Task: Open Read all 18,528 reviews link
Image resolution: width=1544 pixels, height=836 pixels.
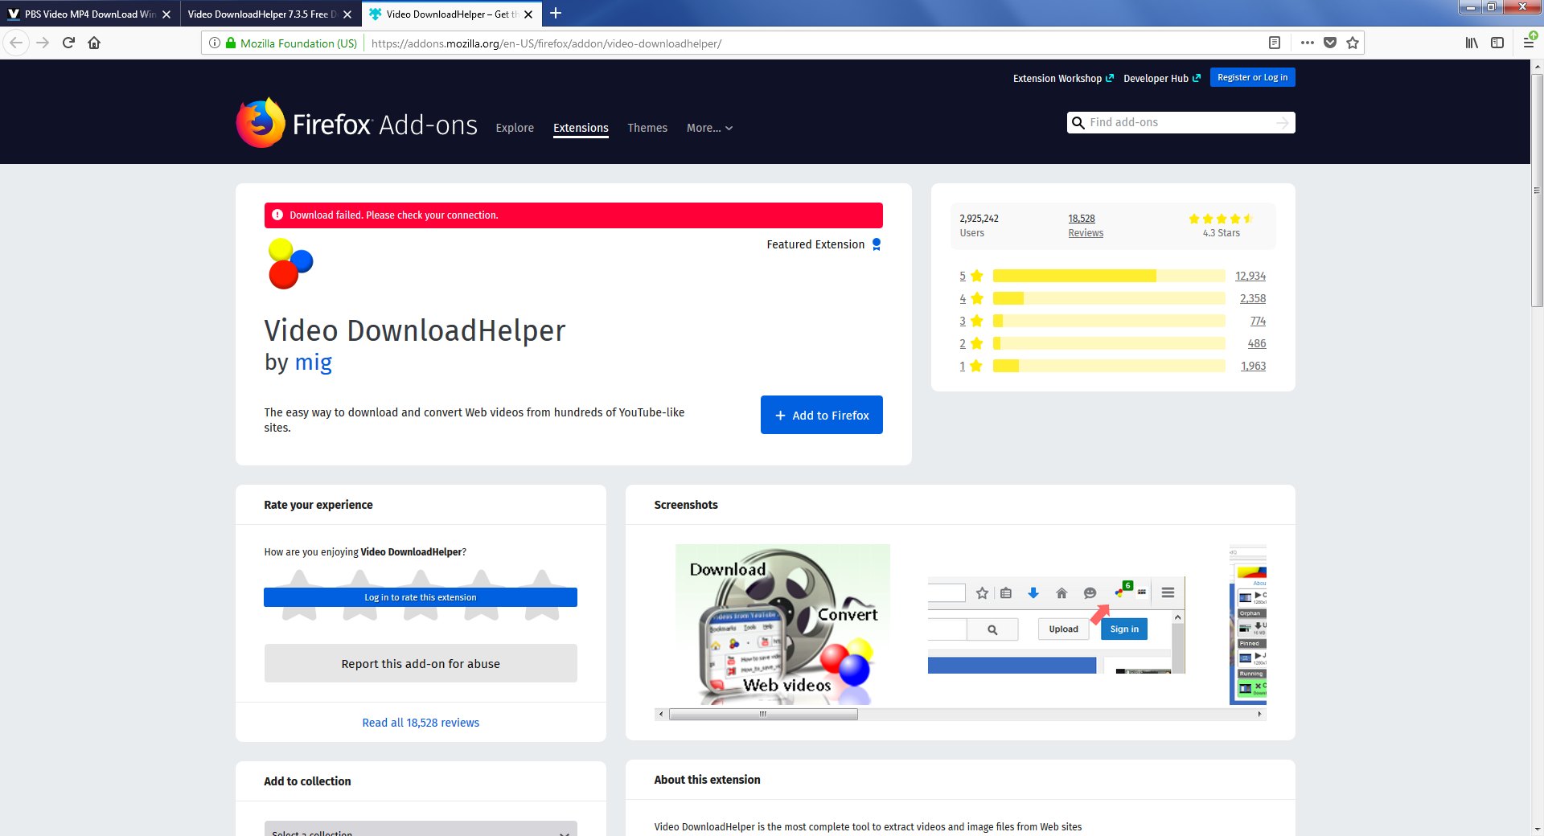Action: pyautogui.click(x=421, y=723)
